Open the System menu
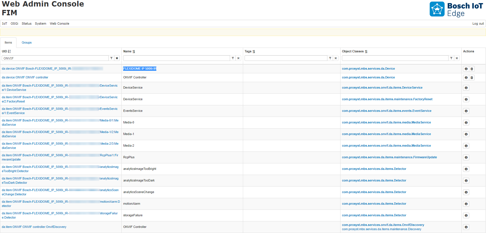The image size is (486, 233). coord(41,23)
